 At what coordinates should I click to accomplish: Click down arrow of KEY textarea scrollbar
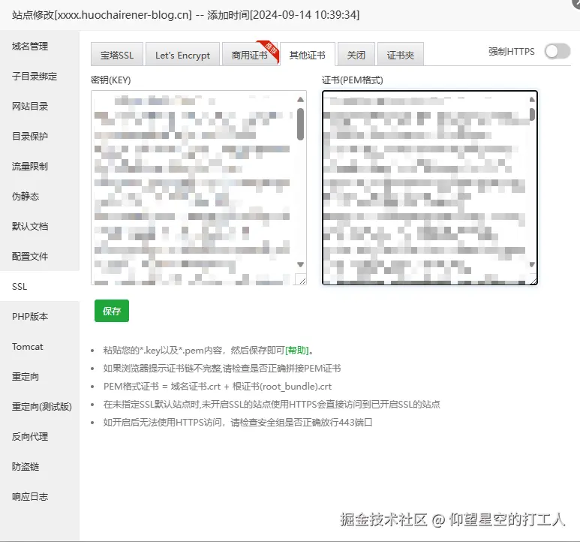pos(300,264)
